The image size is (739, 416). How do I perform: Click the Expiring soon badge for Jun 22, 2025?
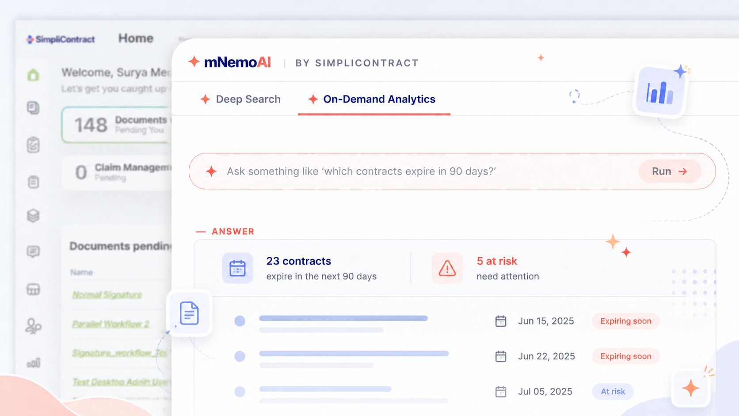pos(625,356)
